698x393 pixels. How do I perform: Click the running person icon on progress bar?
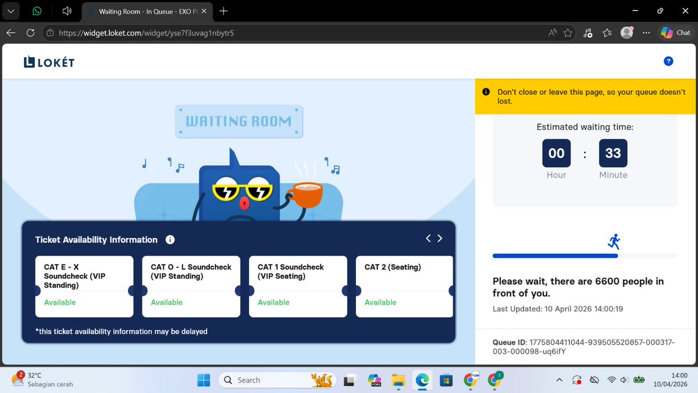pos(614,242)
